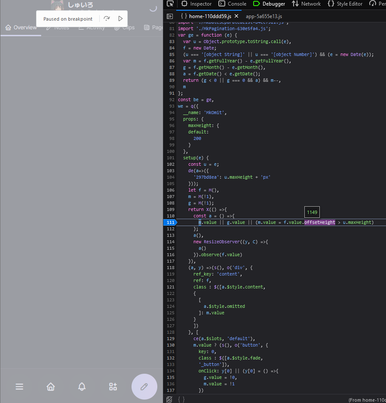
Task: Open the Pages tab on page
Action: (153, 28)
